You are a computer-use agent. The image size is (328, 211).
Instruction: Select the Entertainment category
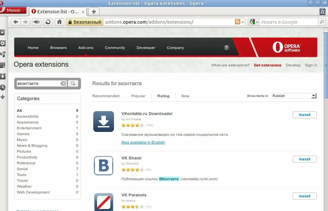click(29, 128)
